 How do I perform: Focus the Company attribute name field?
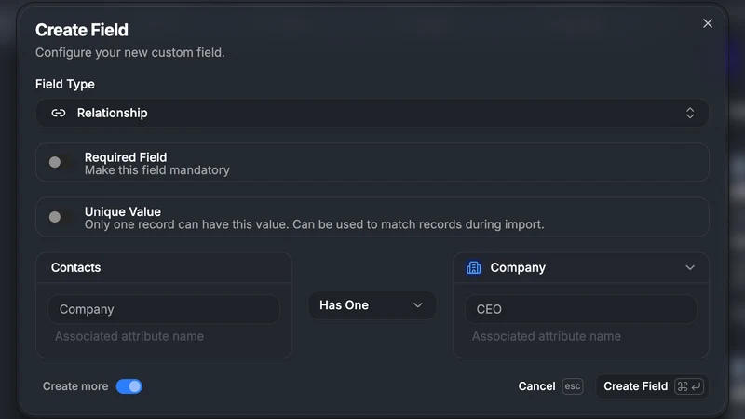click(164, 309)
